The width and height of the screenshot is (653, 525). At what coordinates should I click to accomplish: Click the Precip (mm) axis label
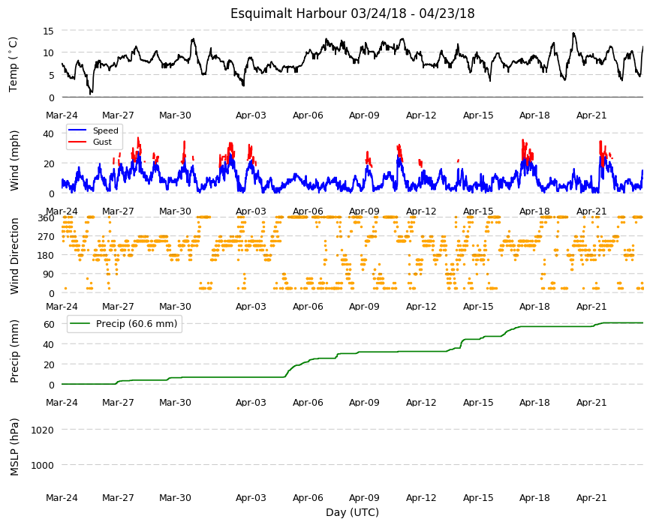coord(14,351)
